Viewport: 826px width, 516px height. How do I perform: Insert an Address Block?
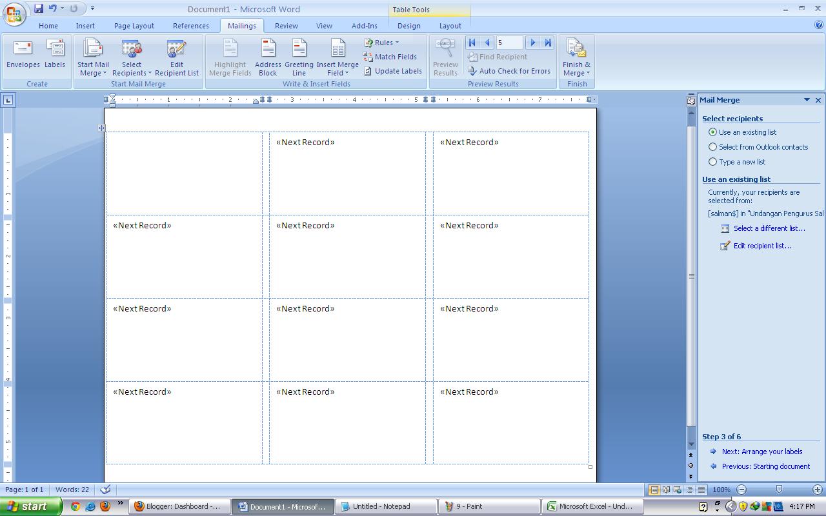(x=268, y=58)
